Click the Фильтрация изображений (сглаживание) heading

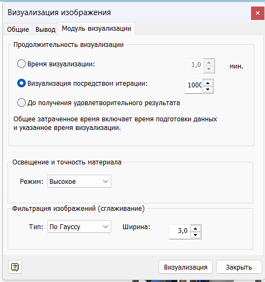(78, 209)
